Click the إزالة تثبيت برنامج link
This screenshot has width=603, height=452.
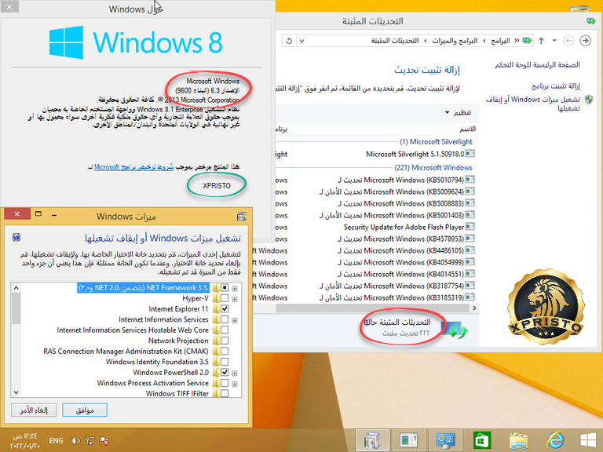tap(556, 86)
